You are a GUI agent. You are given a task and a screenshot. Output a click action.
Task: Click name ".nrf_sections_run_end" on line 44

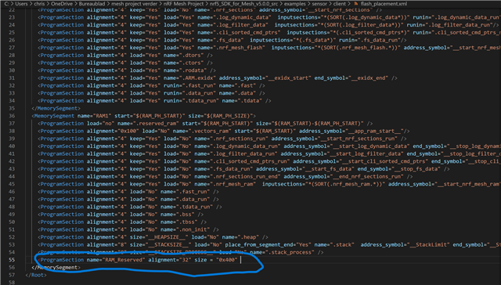pyautogui.click(x=247, y=176)
